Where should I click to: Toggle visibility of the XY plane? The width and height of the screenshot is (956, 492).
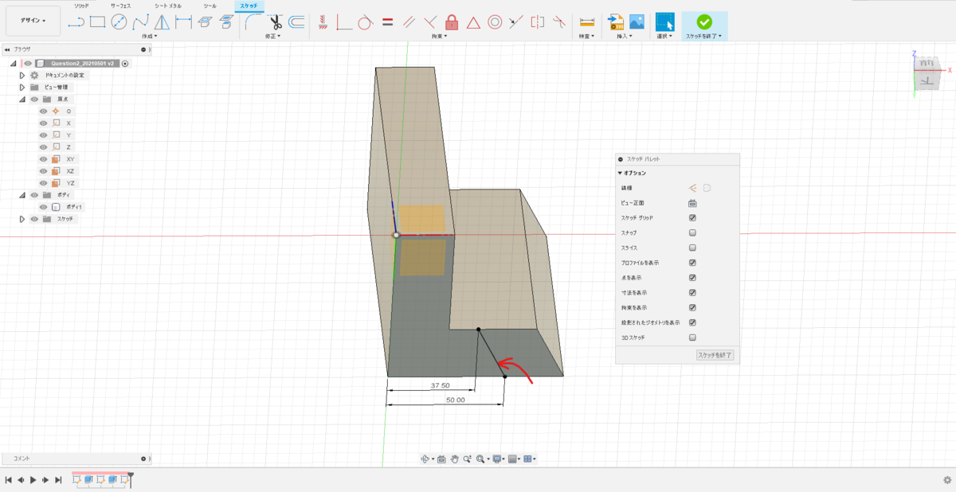click(x=44, y=159)
